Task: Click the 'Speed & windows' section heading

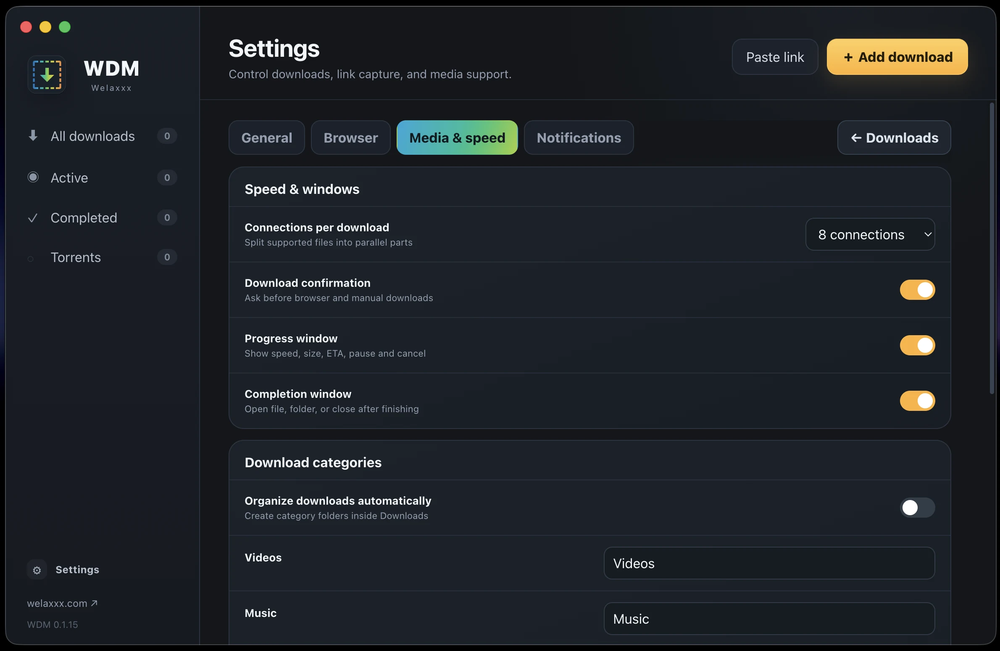Action: point(302,189)
